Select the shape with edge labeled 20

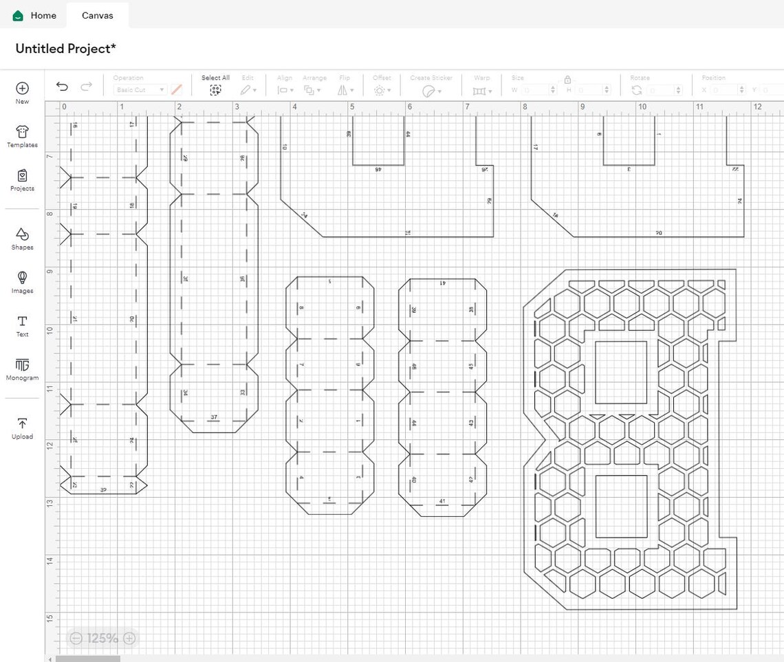(638, 177)
